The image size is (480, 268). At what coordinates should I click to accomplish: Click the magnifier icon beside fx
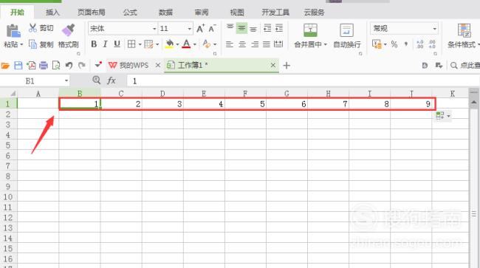click(x=97, y=80)
